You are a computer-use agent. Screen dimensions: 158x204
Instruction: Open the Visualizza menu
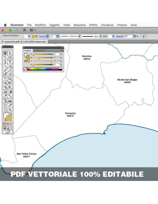coord(107,25)
